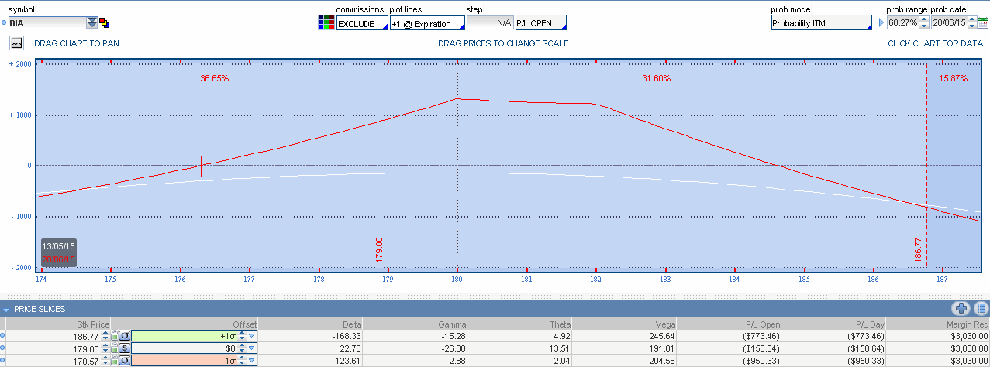Click the red 20/06/15 date legend entry
Screen dimensions: 990x367
click(58, 259)
